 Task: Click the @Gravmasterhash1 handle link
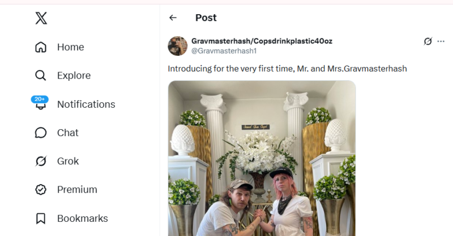click(224, 51)
